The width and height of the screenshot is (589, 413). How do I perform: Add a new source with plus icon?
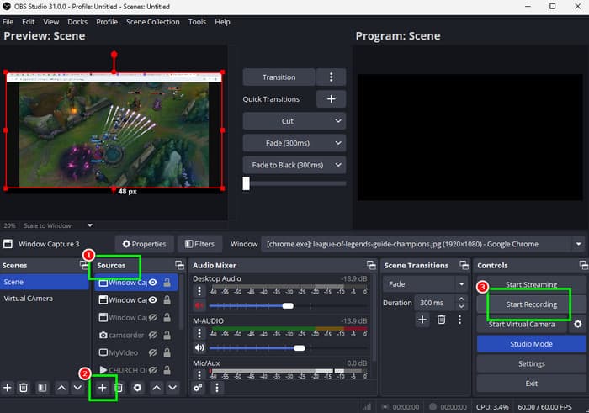pyautogui.click(x=102, y=388)
